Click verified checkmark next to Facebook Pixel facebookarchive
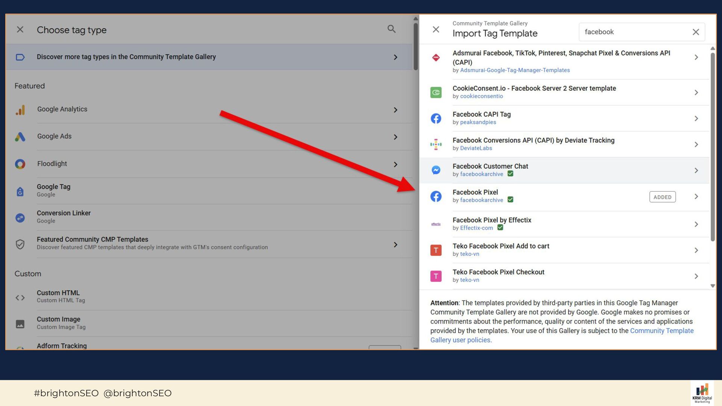Screen dimensions: 722x406 (x=510, y=200)
